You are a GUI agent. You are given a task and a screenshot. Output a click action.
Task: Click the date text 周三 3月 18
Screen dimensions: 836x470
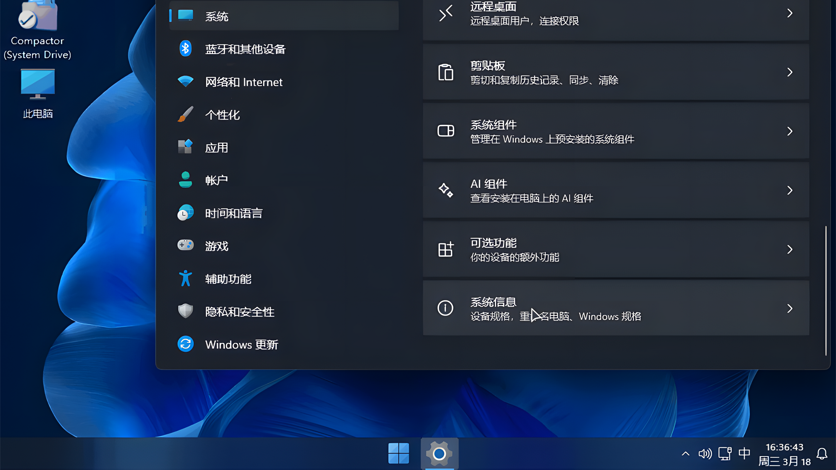[784, 461]
